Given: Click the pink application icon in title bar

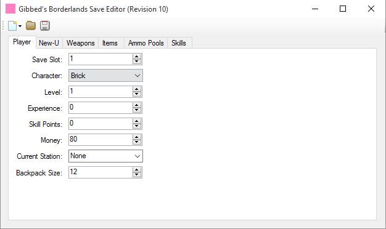Looking at the screenshot, I should pos(10,9).
